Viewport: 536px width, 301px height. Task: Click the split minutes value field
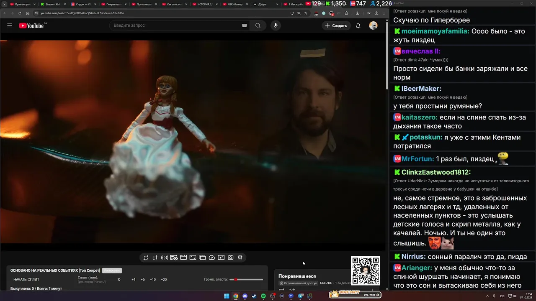coord(119,279)
